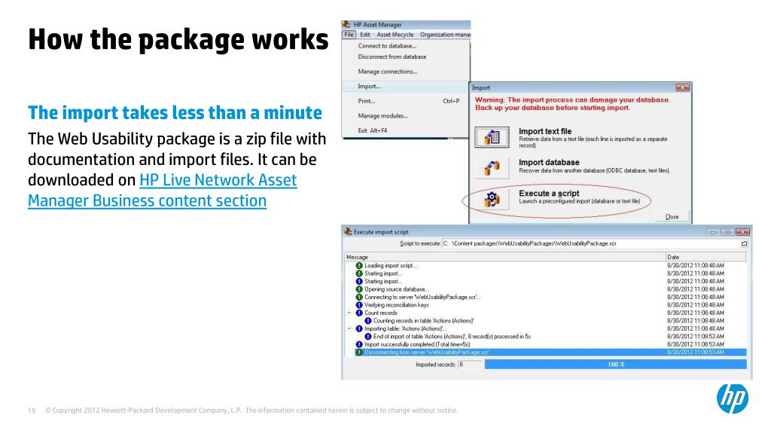This screenshot has width=771, height=434.
Task: Choose Connect to database... from File menu
Action: click(x=387, y=46)
